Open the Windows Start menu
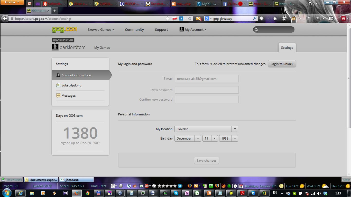The image size is (351, 197). click(6, 193)
